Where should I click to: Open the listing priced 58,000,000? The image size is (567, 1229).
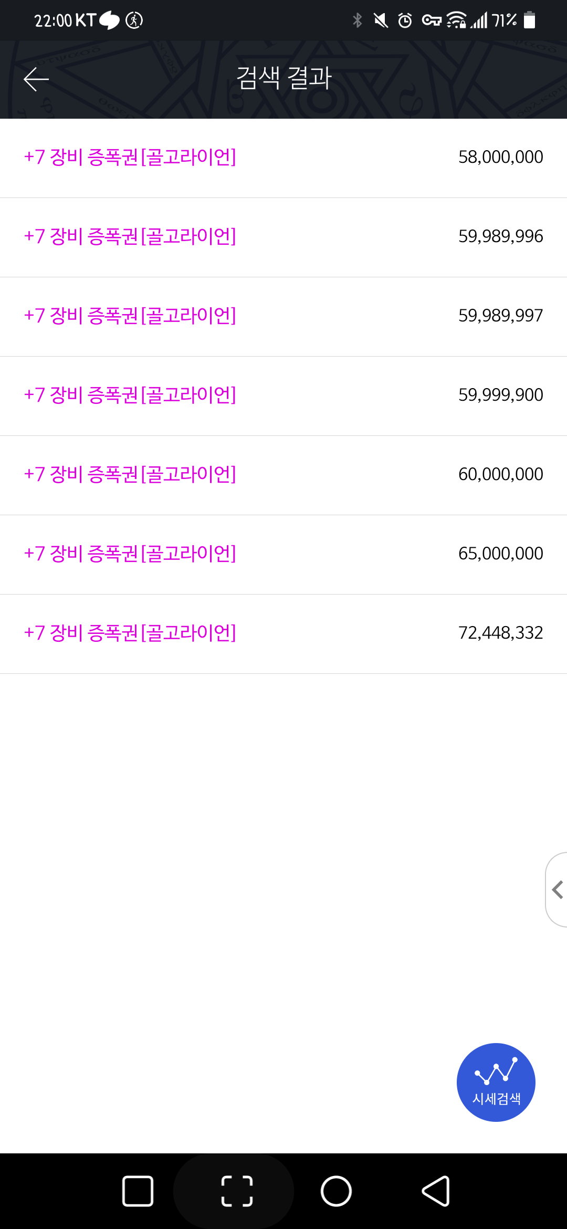point(283,158)
